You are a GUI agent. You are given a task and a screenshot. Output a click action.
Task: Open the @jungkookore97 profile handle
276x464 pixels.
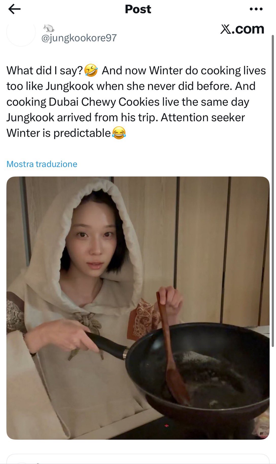click(79, 38)
